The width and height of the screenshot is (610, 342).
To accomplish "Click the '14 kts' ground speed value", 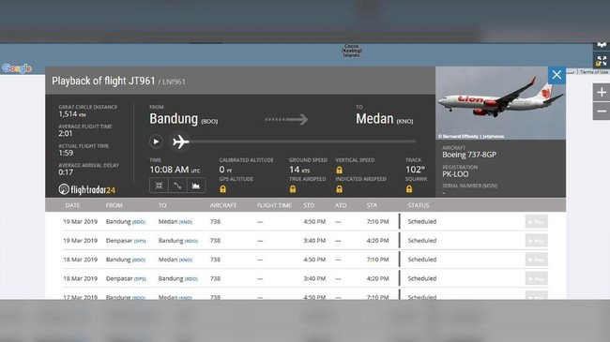I will [x=299, y=170].
